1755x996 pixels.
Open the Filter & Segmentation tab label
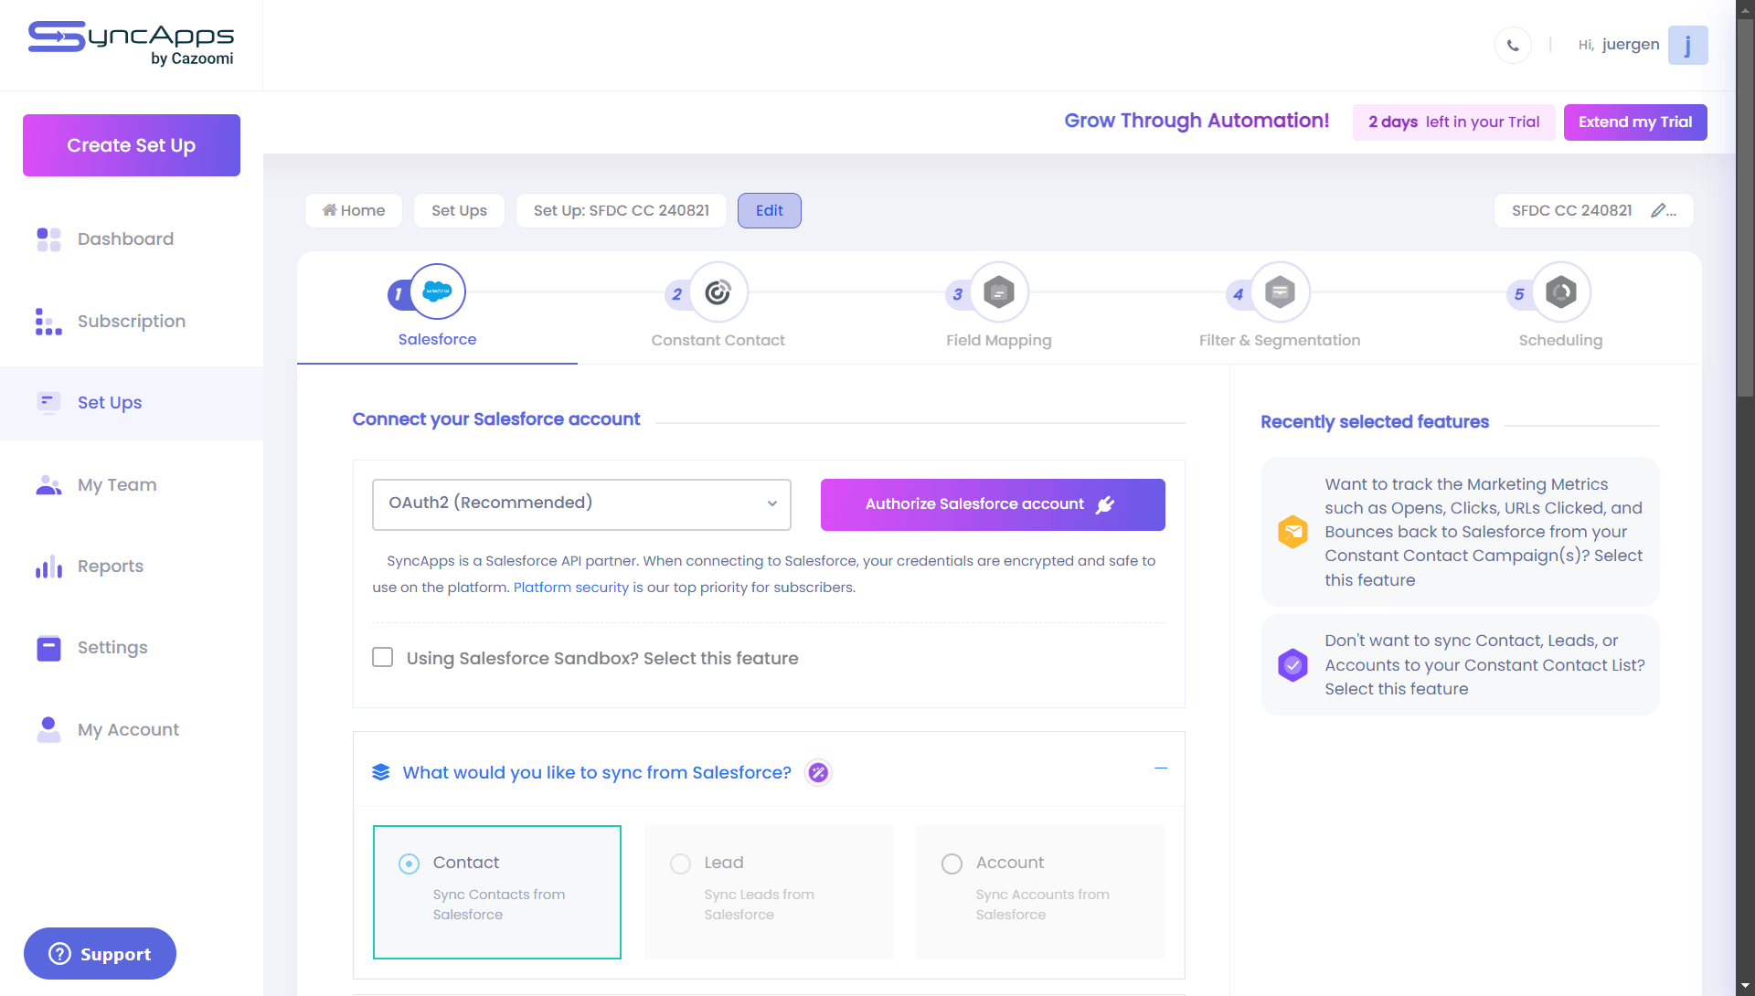click(x=1280, y=340)
